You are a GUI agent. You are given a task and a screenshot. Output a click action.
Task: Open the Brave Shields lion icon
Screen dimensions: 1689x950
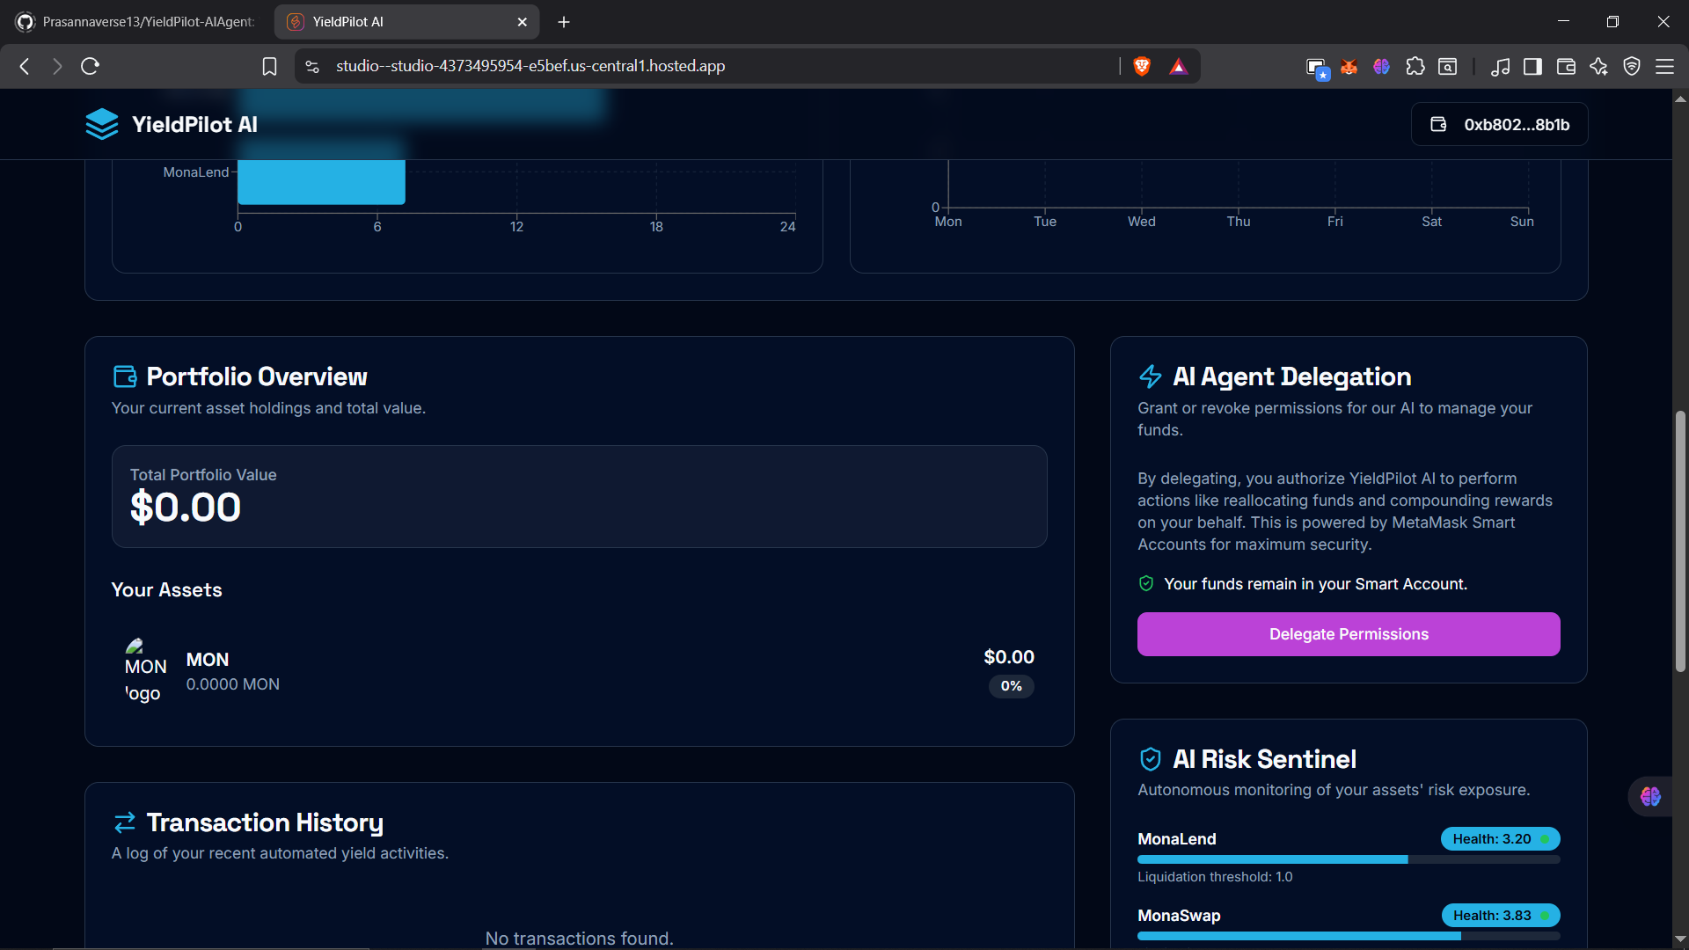1142,66
